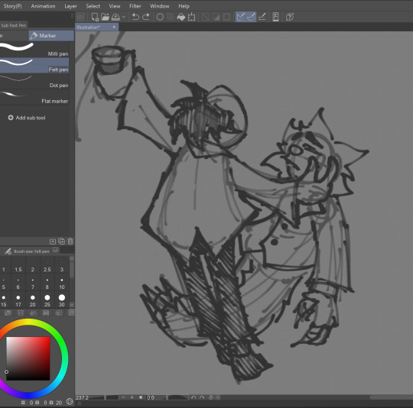Viewport: 413px width, 408px height.
Task: Expand the save options dropdown arrow
Action: tap(124, 17)
